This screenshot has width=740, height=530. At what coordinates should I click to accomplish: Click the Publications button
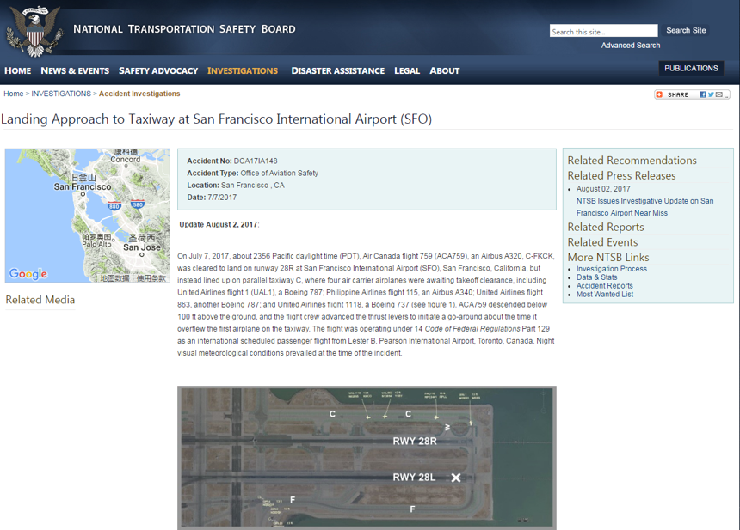(x=692, y=69)
